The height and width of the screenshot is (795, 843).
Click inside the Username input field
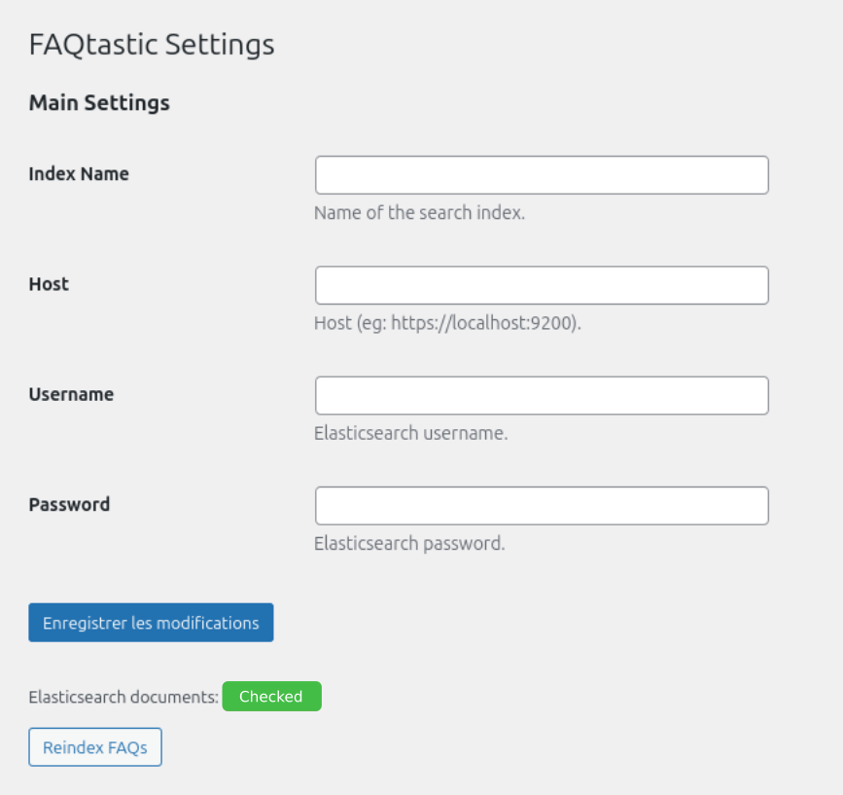pos(541,395)
